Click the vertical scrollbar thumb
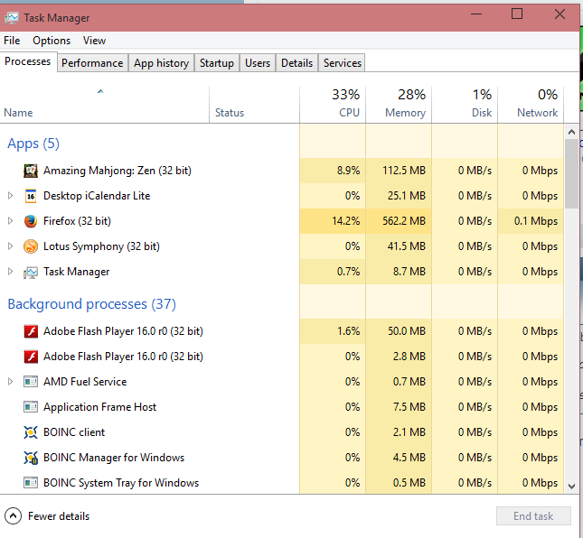 pyautogui.click(x=571, y=173)
